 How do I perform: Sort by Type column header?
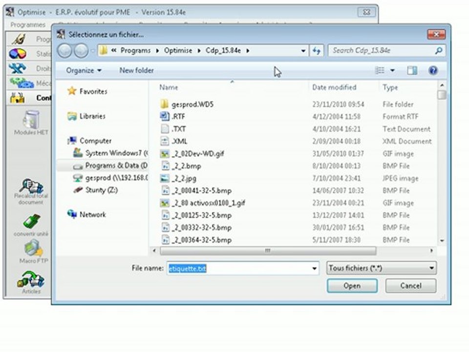(x=390, y=88)
